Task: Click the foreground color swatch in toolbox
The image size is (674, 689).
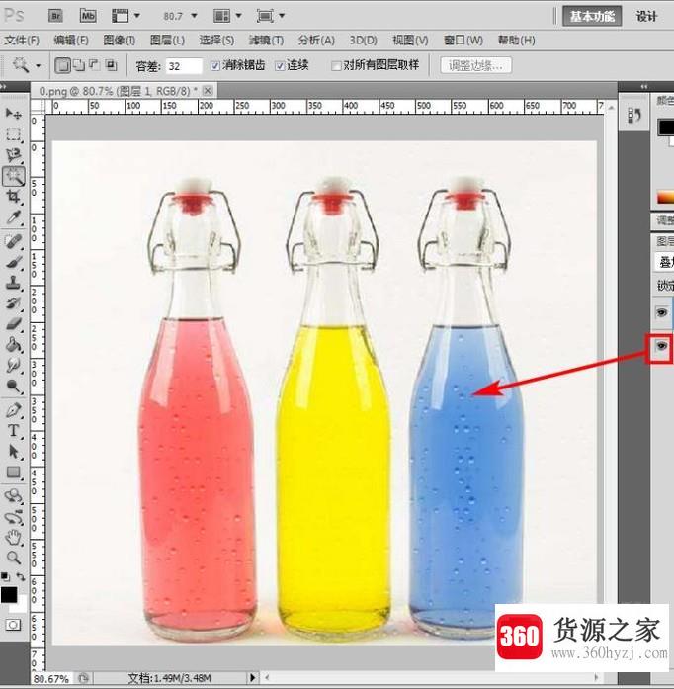Action: [x=9, y=594]
